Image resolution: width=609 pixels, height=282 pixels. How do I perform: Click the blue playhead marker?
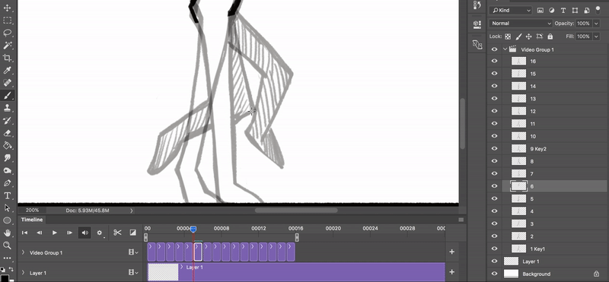click(193, 230)
